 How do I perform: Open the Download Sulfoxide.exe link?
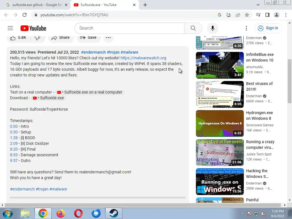[48, 98]
